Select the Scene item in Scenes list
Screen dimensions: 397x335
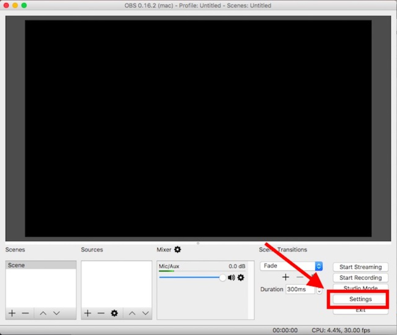click(x=41, y=265)
